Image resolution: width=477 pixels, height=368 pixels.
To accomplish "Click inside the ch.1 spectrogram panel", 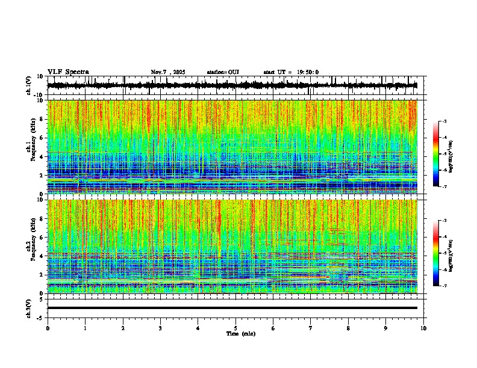I will (x=232, y=147).
